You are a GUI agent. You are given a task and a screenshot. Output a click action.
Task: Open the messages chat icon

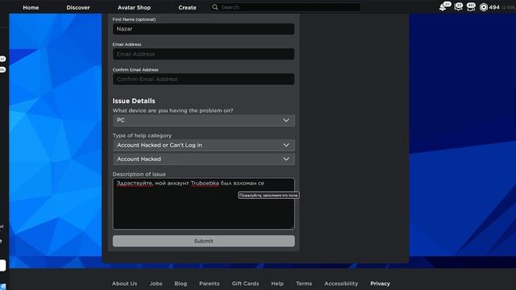(458, 7)
